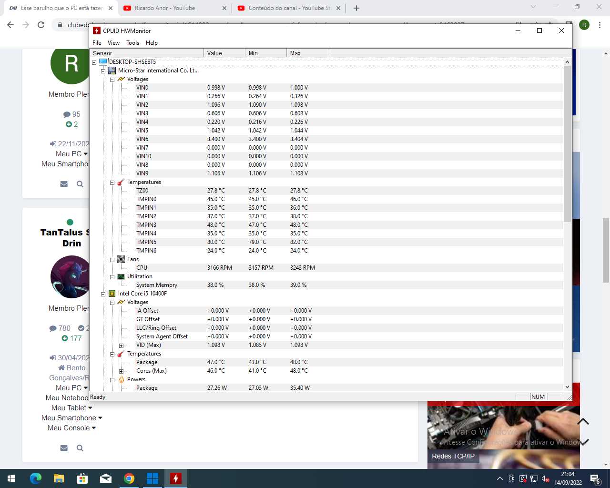The image size is (610, 488).
Task: Click envelope icon under TanTalus profile
Action: click(x=64, y=448)
